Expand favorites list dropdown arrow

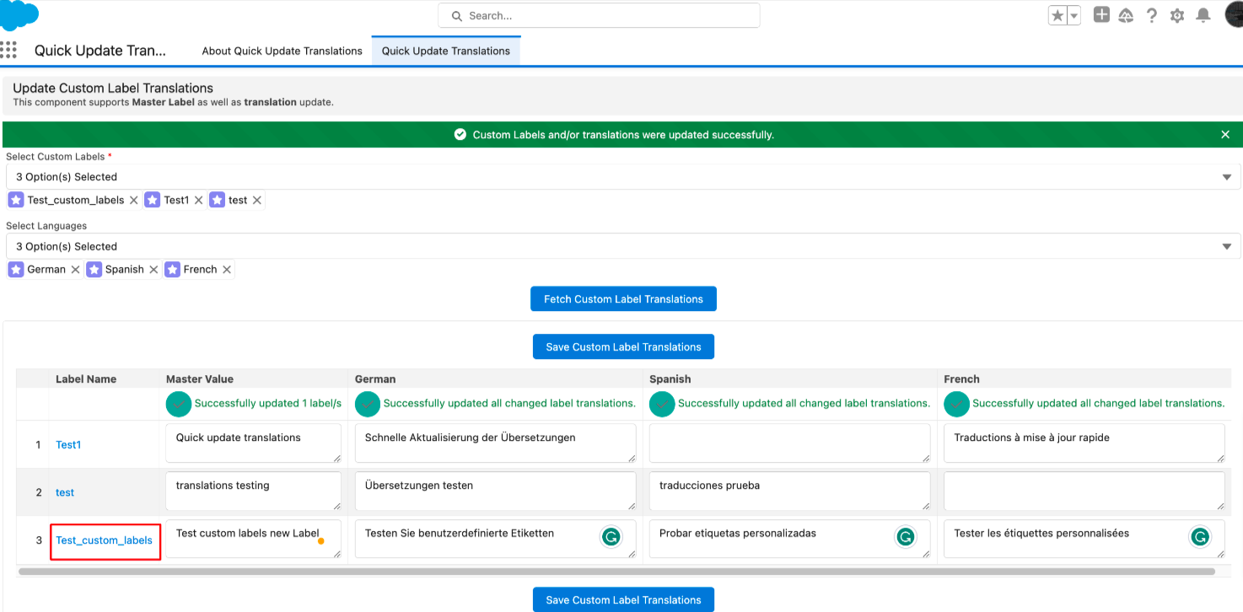point(1073,15)
